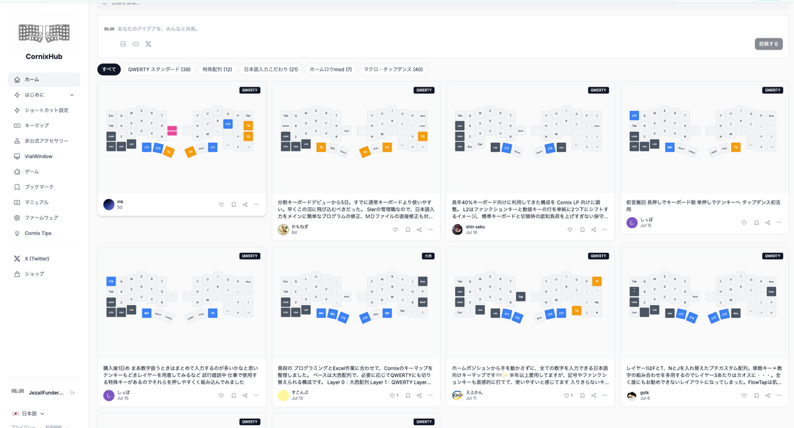Like すこんぶ's post with 1 like
Screen dimensions: 794x428
click(393, 395)
